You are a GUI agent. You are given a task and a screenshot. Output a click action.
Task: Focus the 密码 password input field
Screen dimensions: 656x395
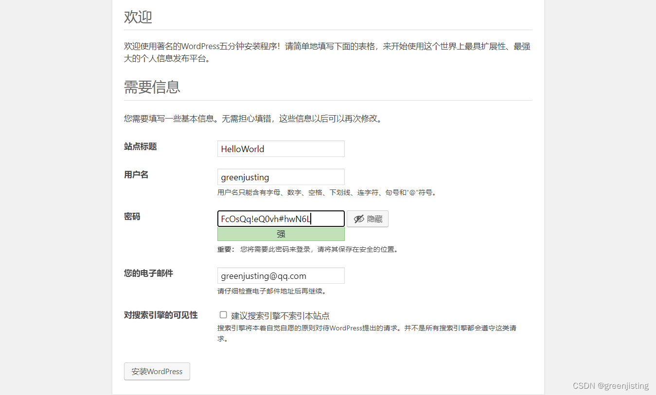coord(281,219)
